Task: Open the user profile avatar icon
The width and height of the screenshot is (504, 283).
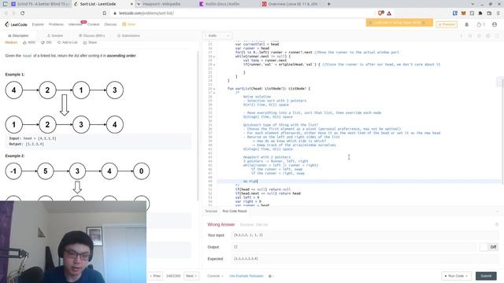Action: pos(495,24)
